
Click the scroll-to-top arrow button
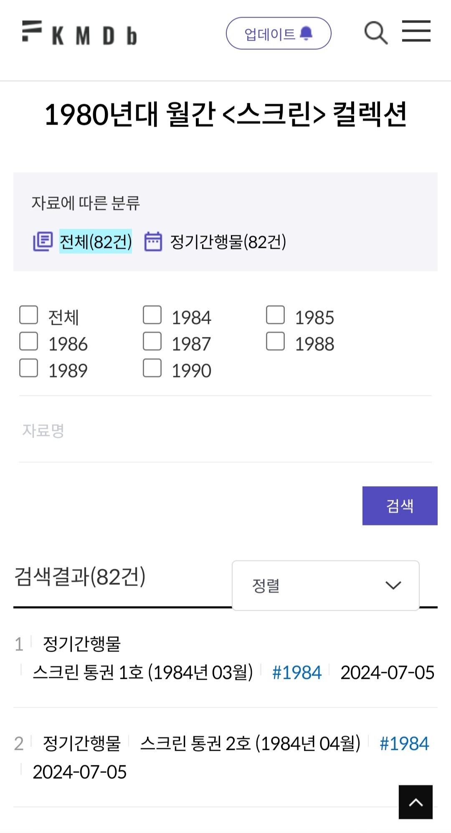pos(416,802)
